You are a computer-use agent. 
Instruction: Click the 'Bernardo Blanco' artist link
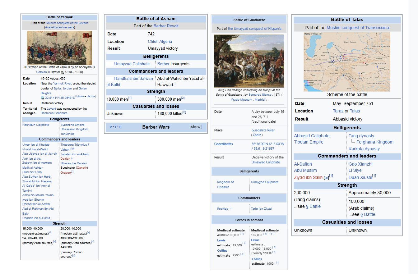[x=260, y=95]
